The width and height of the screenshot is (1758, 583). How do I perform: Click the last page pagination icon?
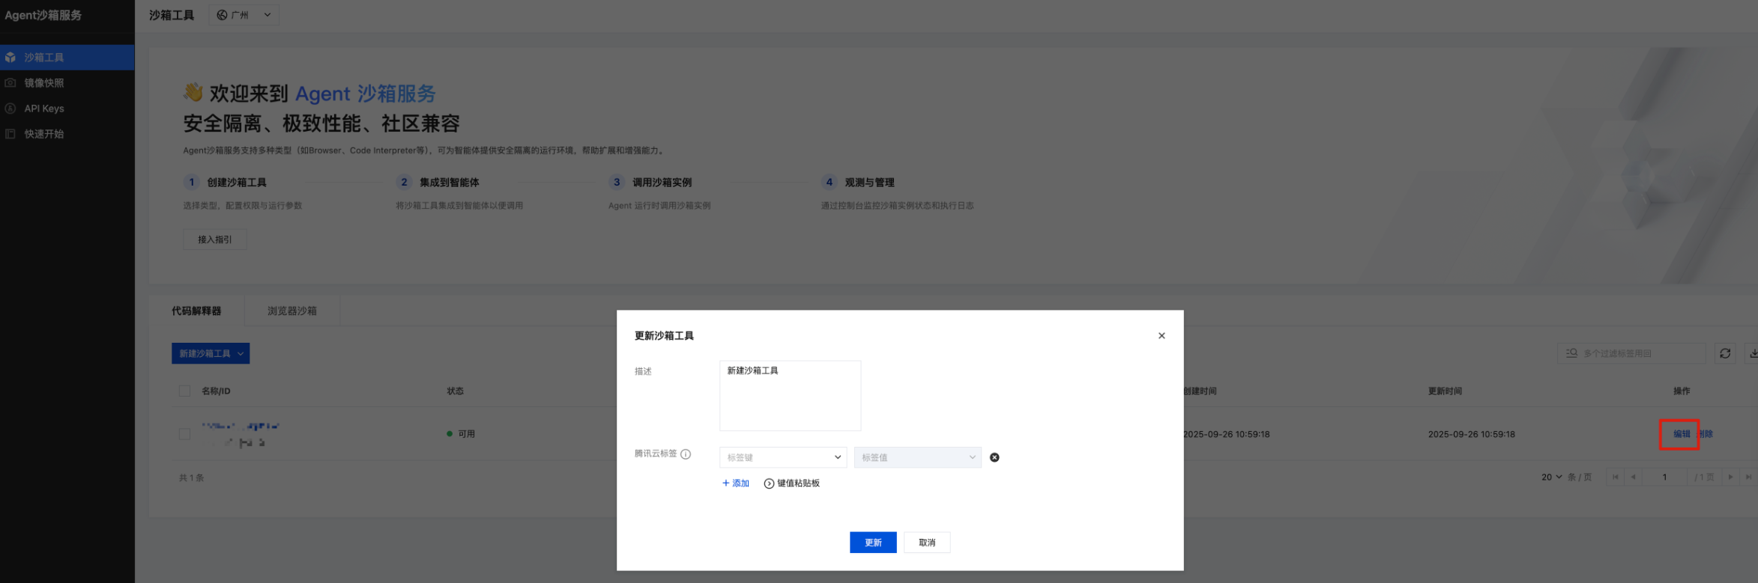click(1748, 477)
